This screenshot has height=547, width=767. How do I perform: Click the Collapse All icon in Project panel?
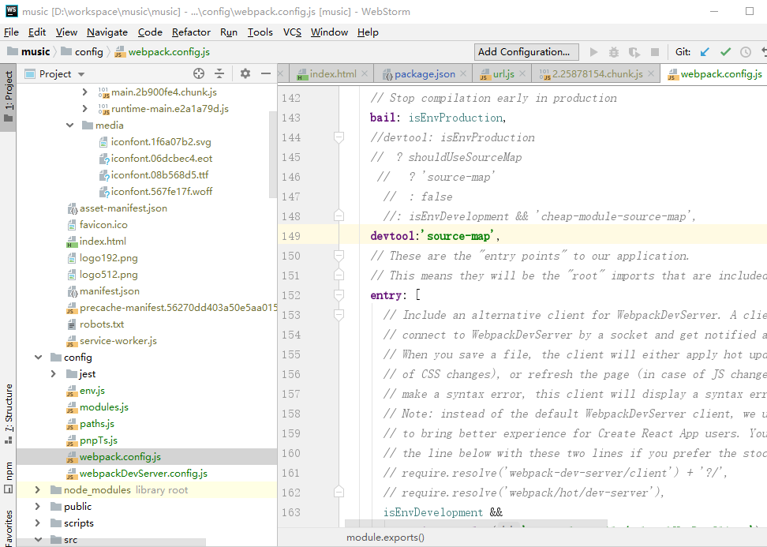click(x=219, y=73)
